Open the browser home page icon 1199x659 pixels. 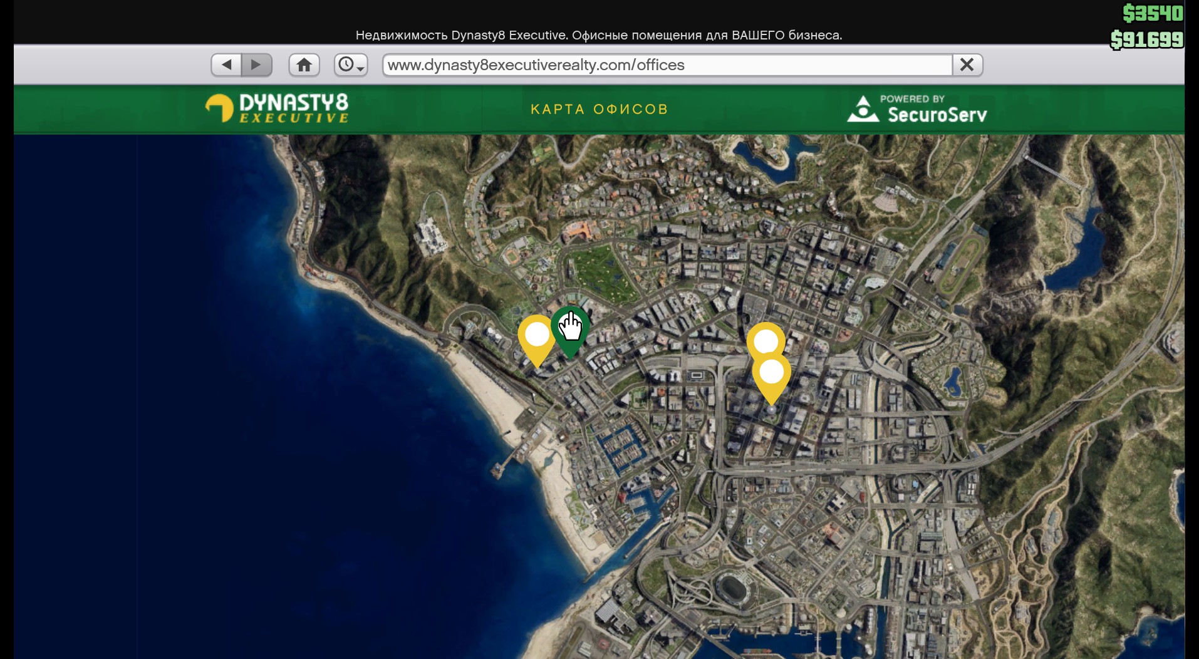coord(304,65)
